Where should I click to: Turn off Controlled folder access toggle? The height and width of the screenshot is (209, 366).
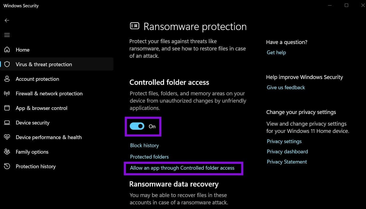137,126
